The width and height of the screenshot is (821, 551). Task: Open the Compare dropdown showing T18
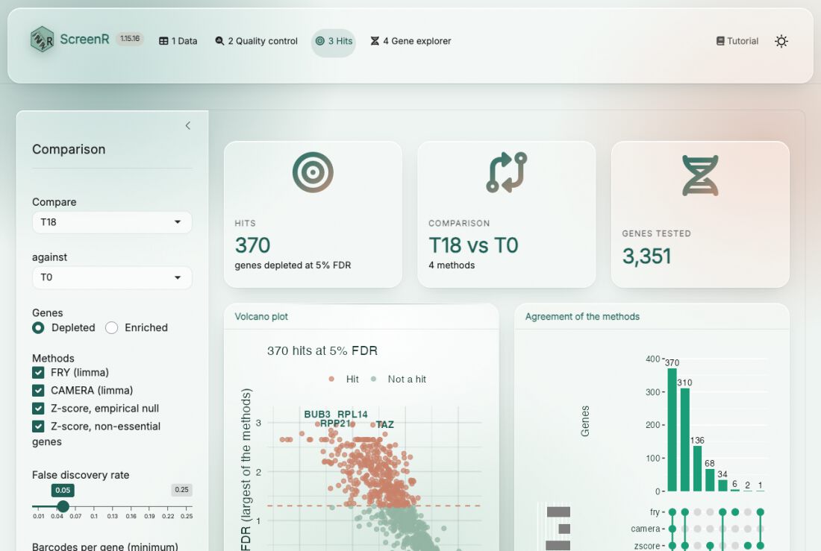pyautogui.click(x=112, y=222)
